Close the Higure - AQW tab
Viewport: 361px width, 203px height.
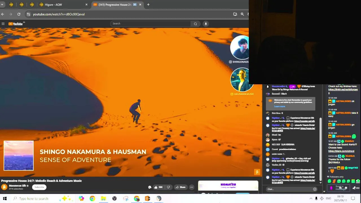coord(86,5)
